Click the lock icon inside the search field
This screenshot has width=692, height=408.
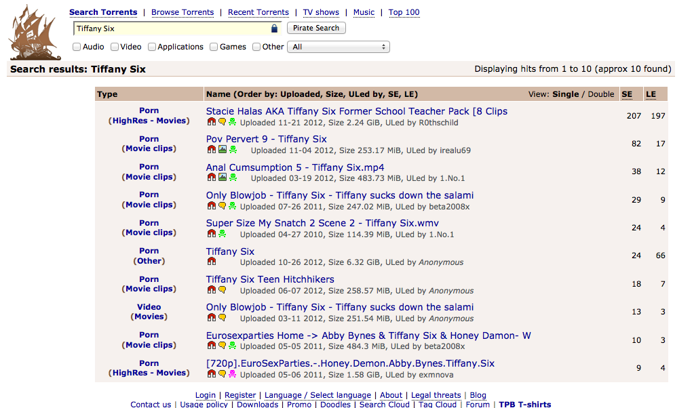tap(274, 28)
